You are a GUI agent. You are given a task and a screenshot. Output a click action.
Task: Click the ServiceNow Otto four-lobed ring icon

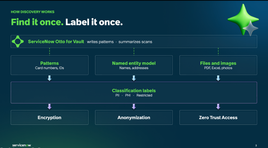(x=18, y=41)
